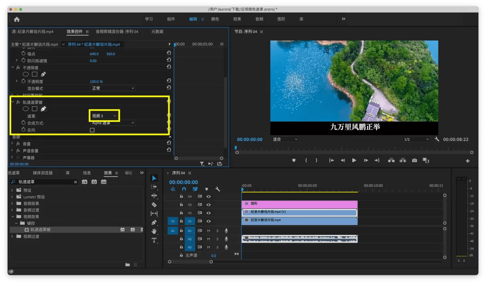Screen dimensions: 486x284
Task: Pick the pen mask tool under 轨道遮罩键
Action: (x=43, y=109)
